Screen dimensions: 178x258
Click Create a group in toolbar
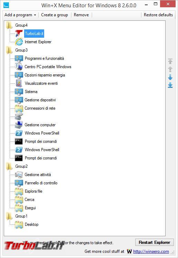[x=55, y=15]
